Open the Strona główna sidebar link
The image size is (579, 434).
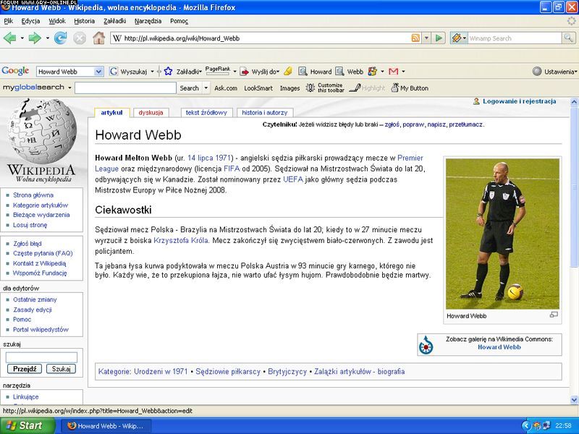click(33, 195)
